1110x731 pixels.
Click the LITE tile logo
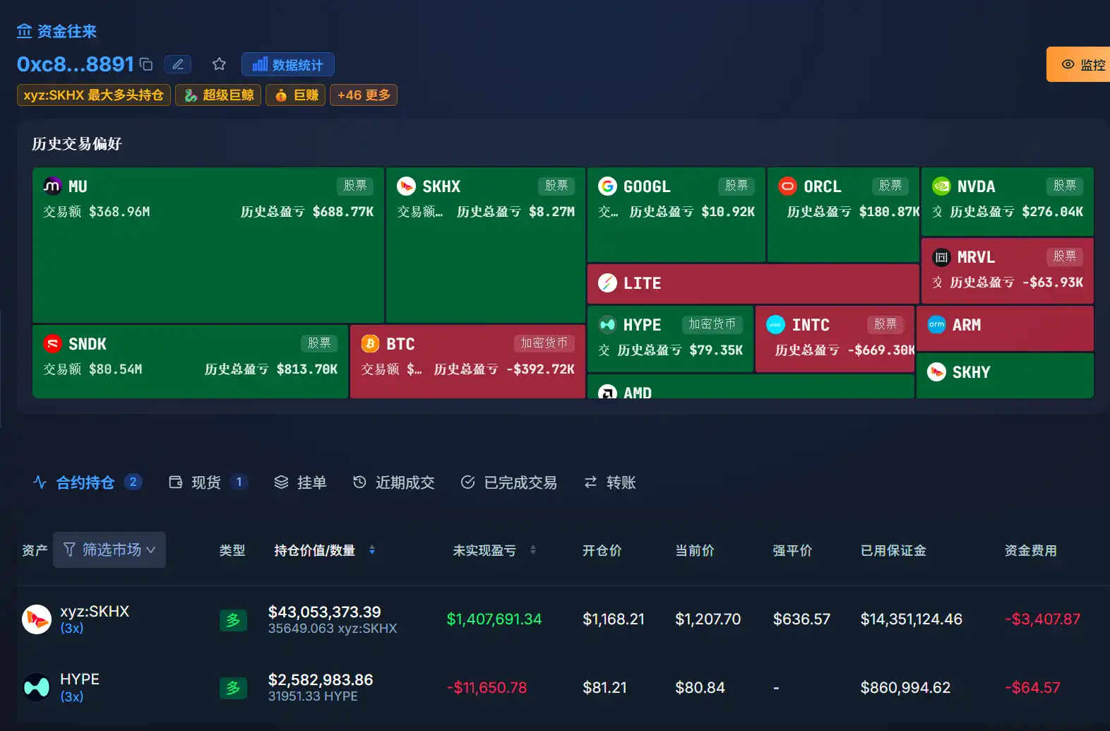[x=607, y=283]
